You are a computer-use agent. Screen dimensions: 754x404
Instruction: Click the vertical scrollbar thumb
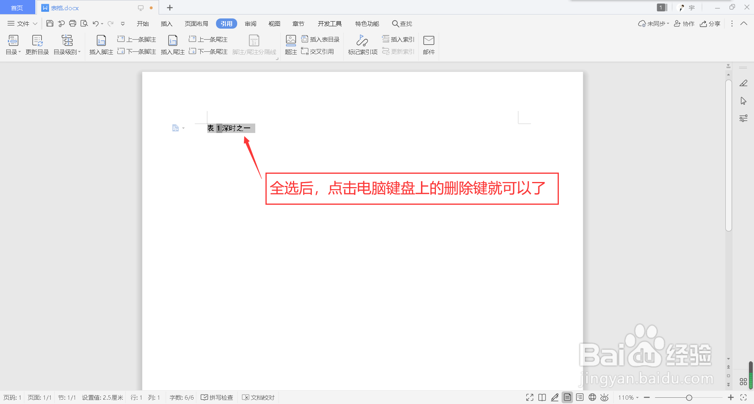[728, 155]
